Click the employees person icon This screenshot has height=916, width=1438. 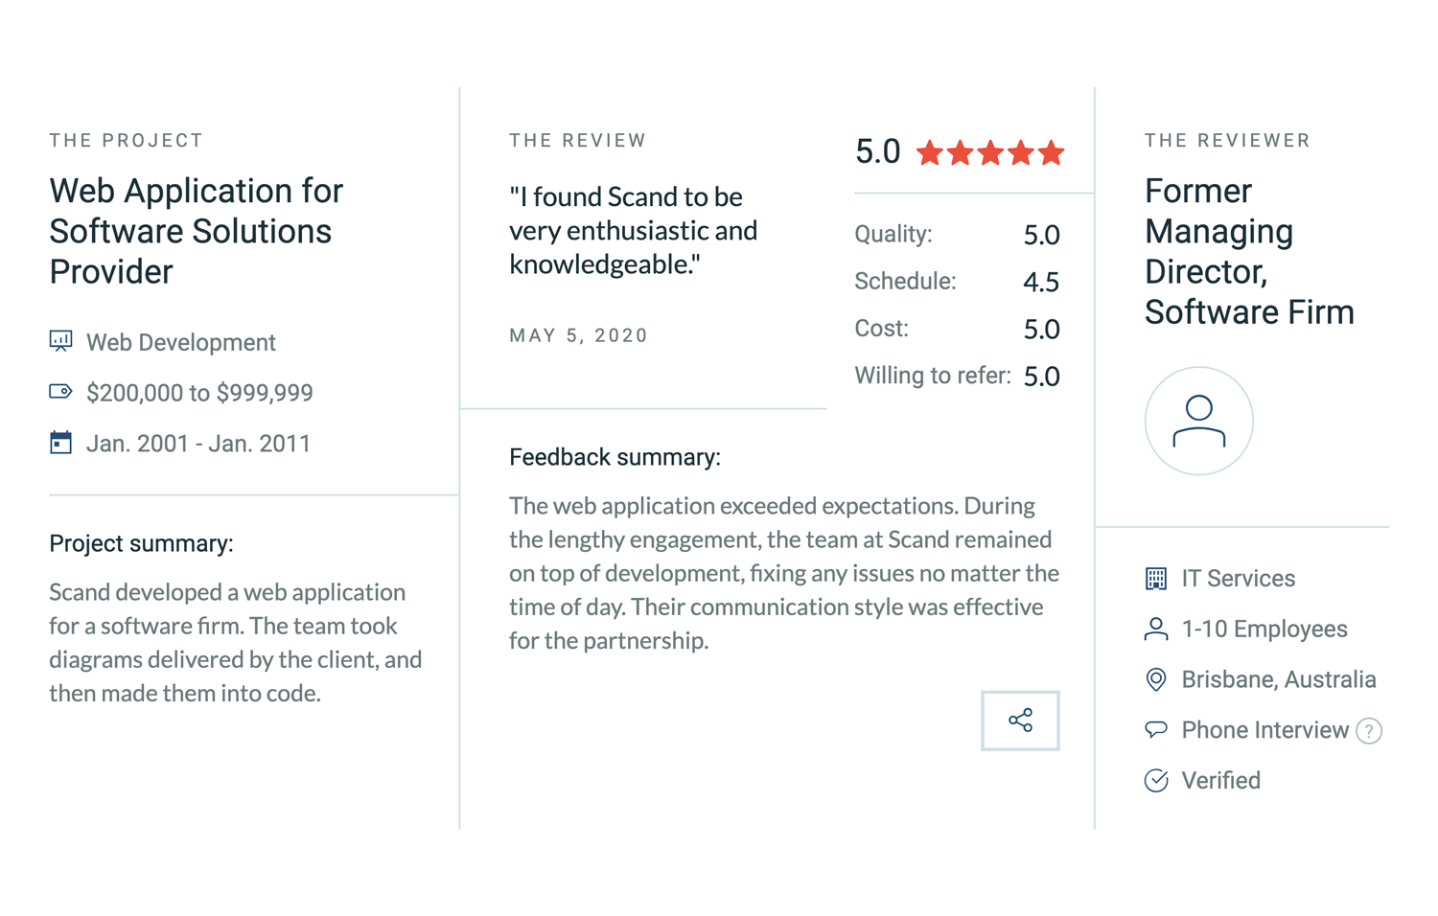[x=1156, y=630]
